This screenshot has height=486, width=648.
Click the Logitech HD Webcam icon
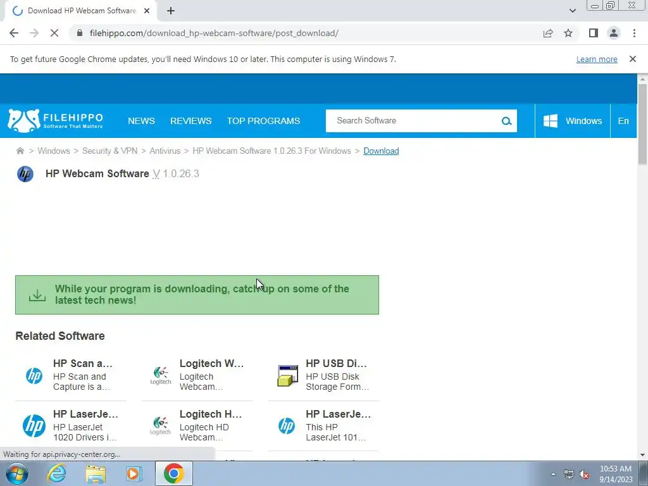[x=160, y=426]
